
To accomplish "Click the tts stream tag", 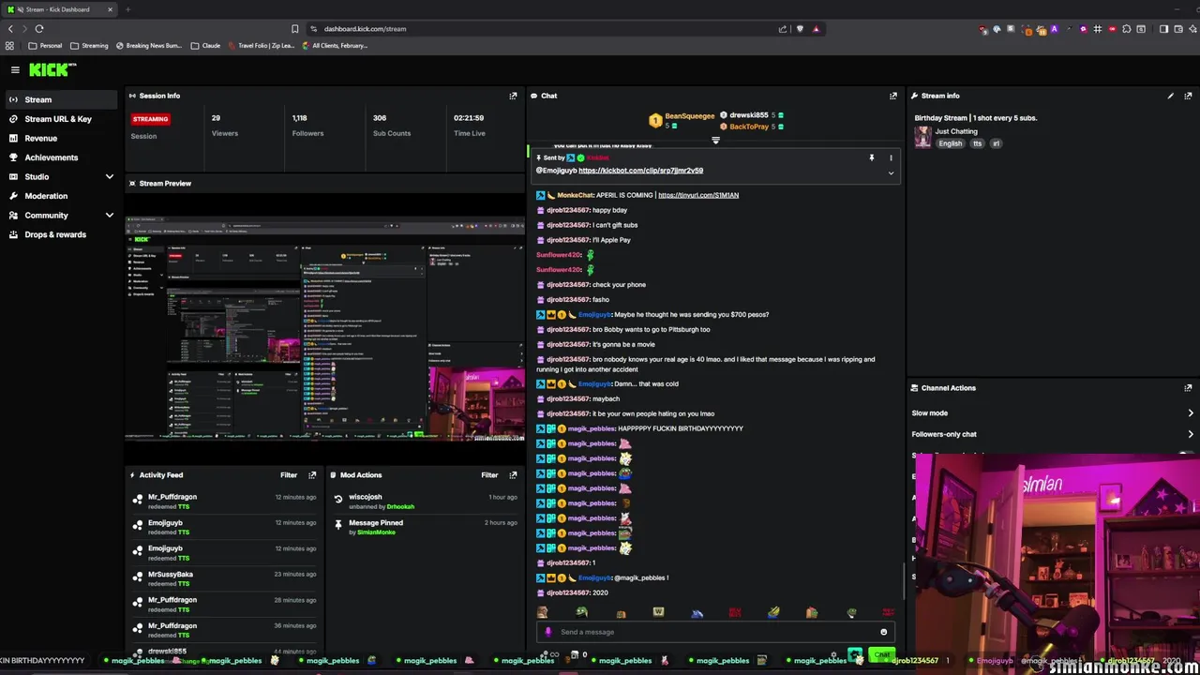I will (977, 143).
